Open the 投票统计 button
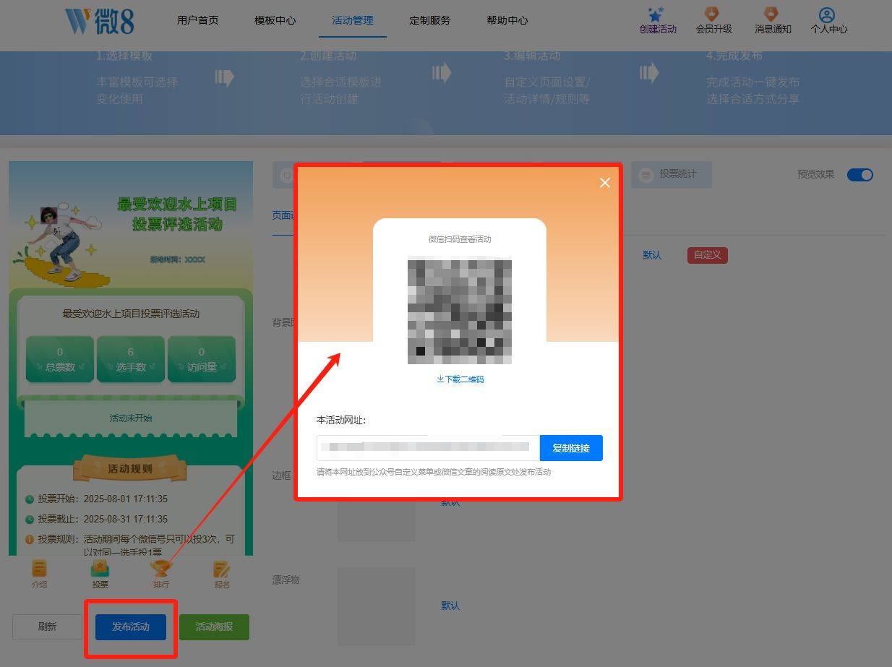Screen dimensions: 892x667 [671, 174]
